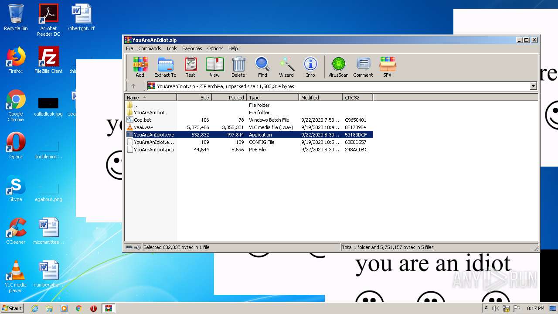The width and height of the screenshot is (558, 314).
Task: Open Skype desktop shortcut
Action: 16,188
